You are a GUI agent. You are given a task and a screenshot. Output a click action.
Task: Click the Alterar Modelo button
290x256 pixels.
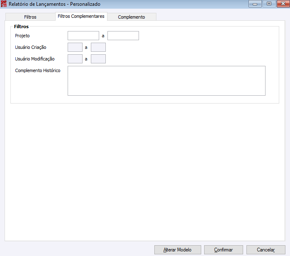(x=178, y=250)
